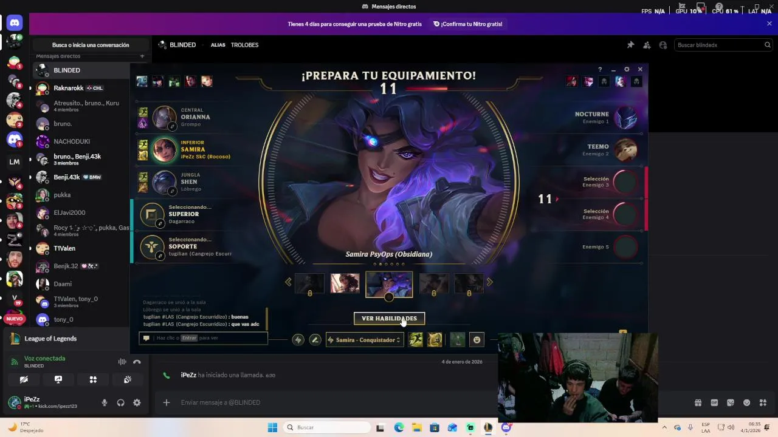Click the Orianna CENTRAL teammate row
The image size is (778, 437).
coord(185,118)
